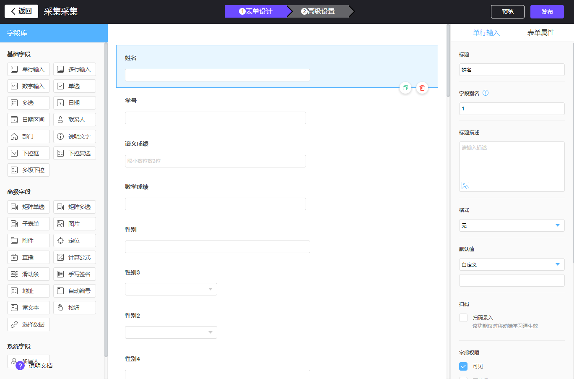Add a 子表单 field
The image size is (574, 379).
coord(29,224)
